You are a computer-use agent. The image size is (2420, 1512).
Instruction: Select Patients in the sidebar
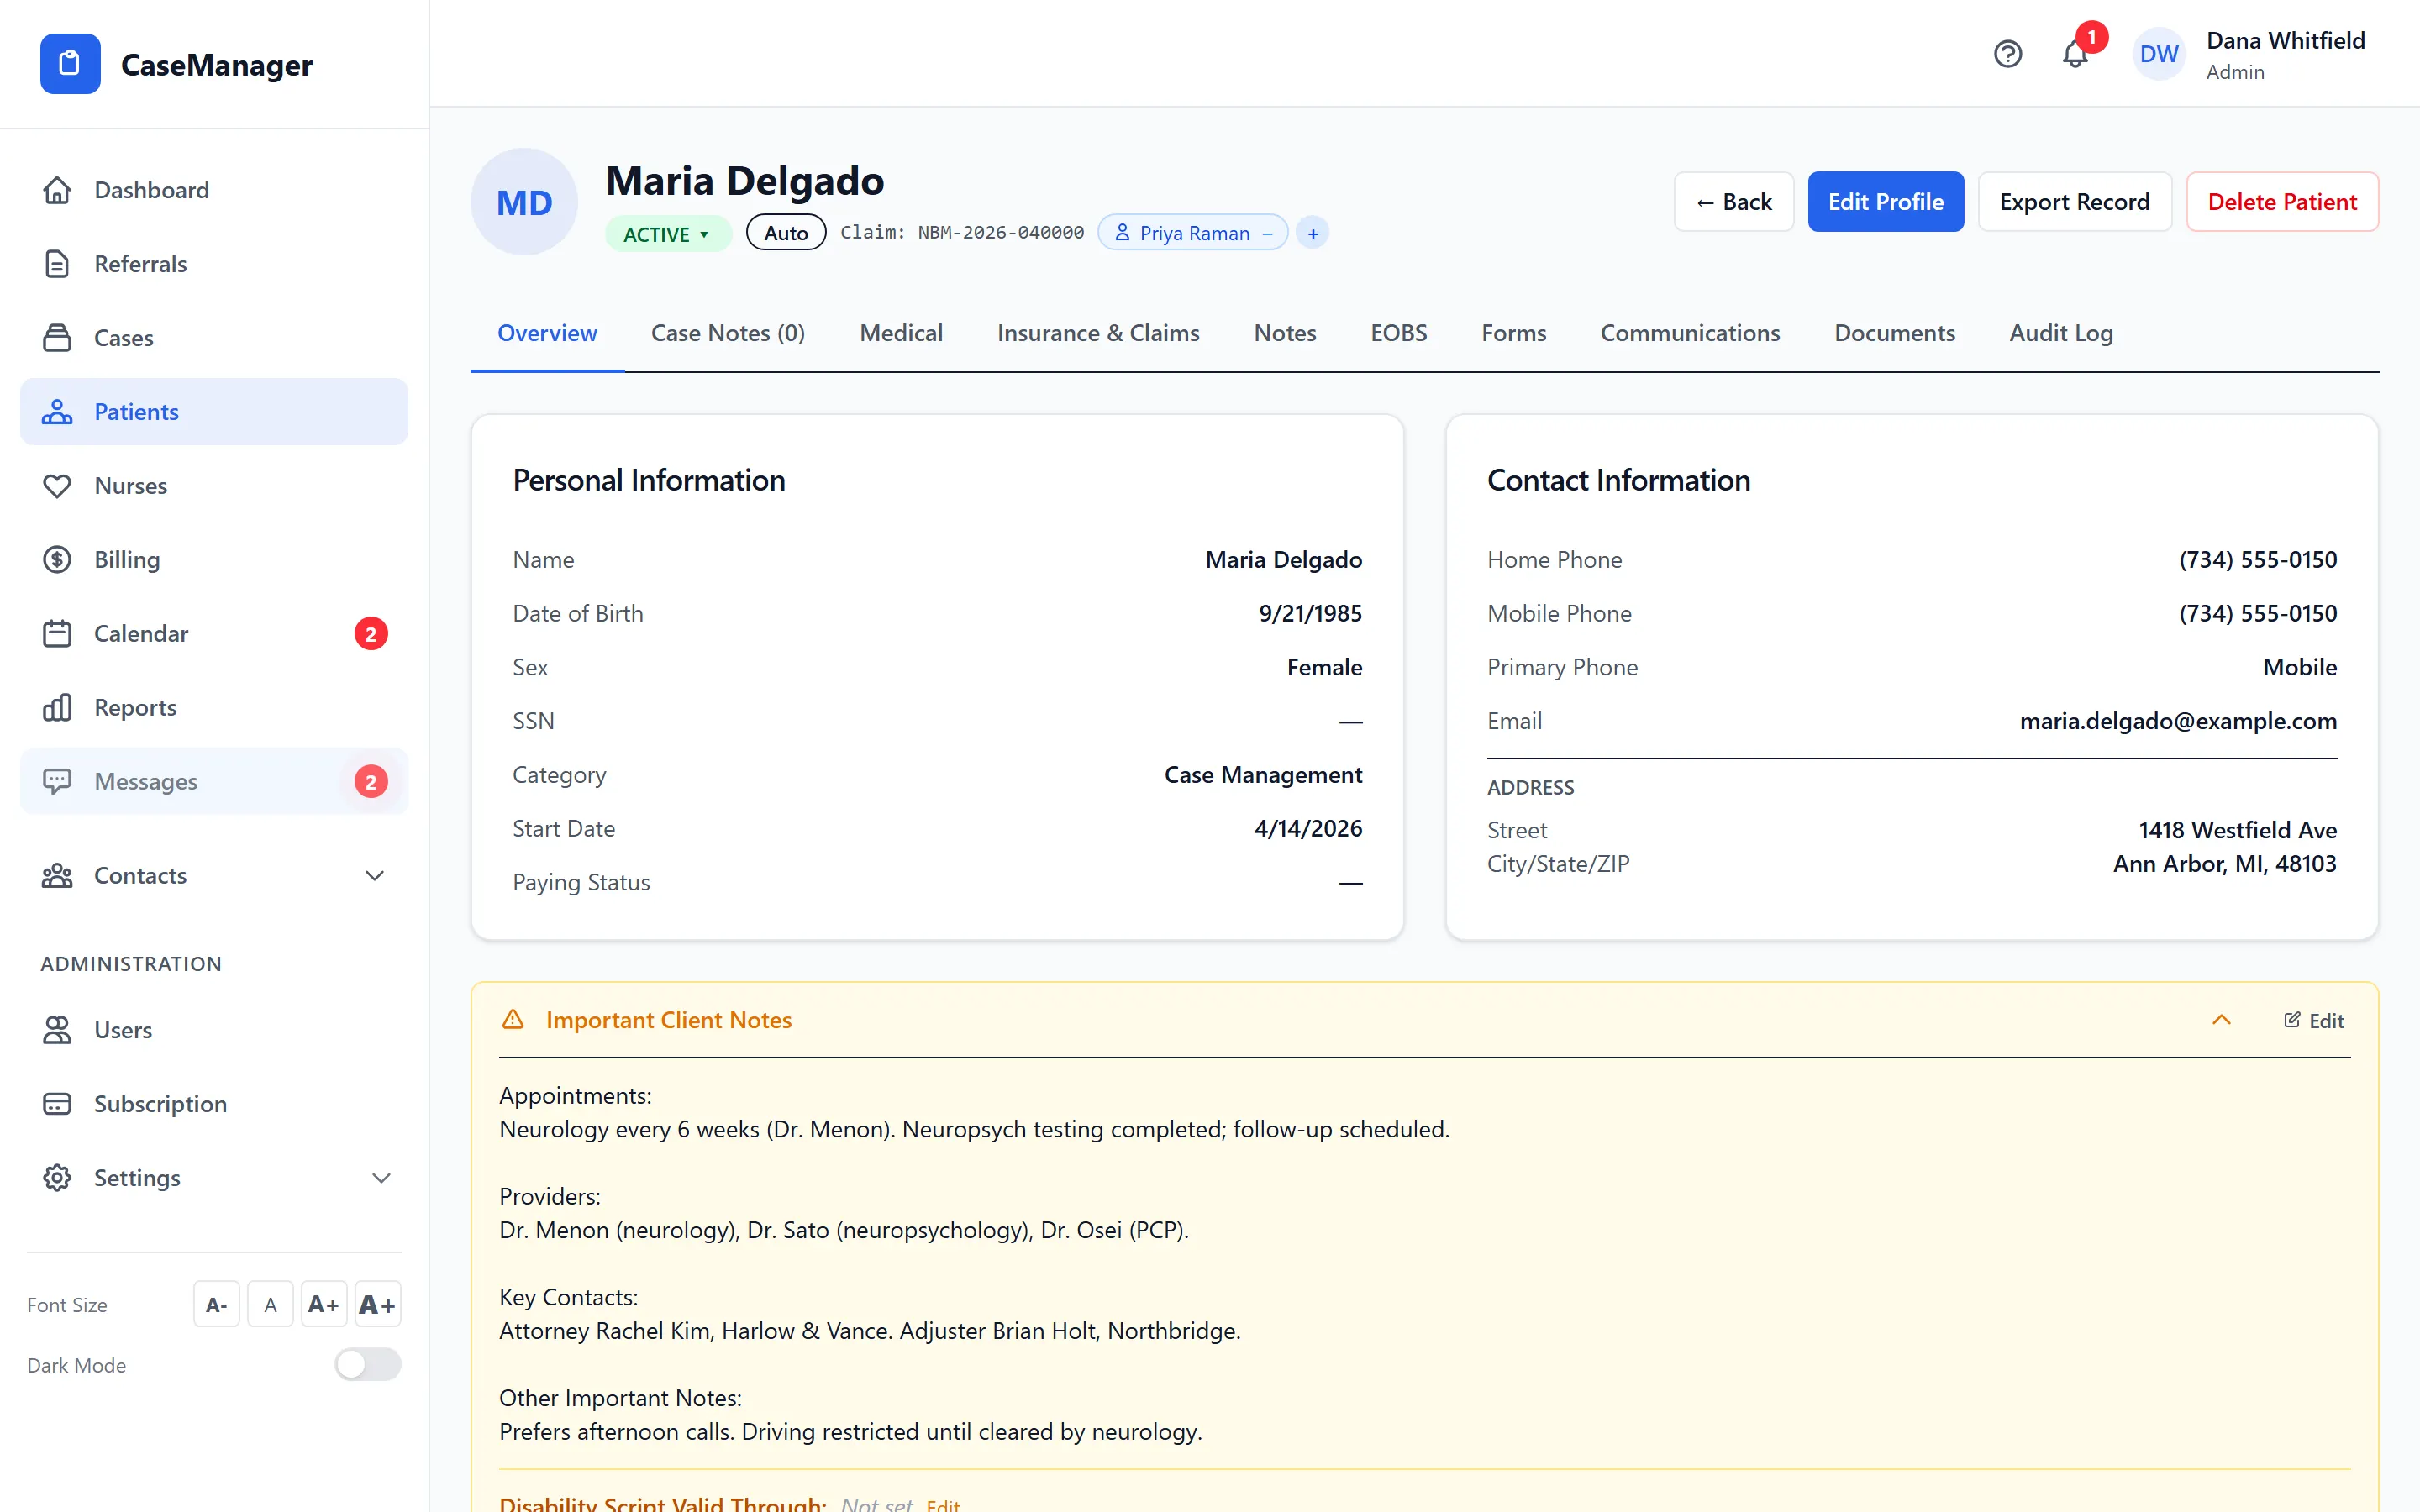pos(214,412)
